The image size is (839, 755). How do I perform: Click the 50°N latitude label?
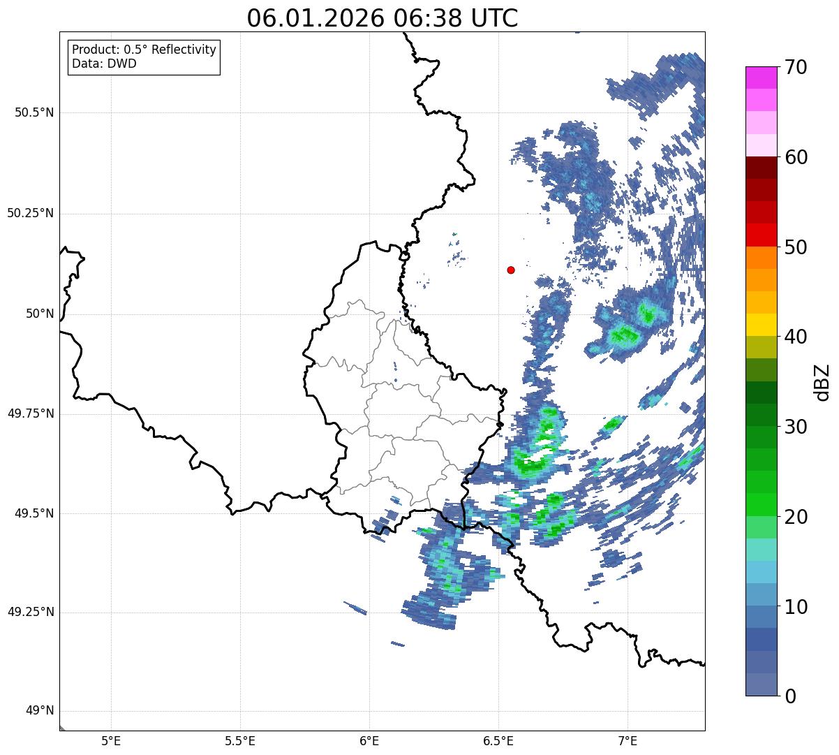click(38, 314)
